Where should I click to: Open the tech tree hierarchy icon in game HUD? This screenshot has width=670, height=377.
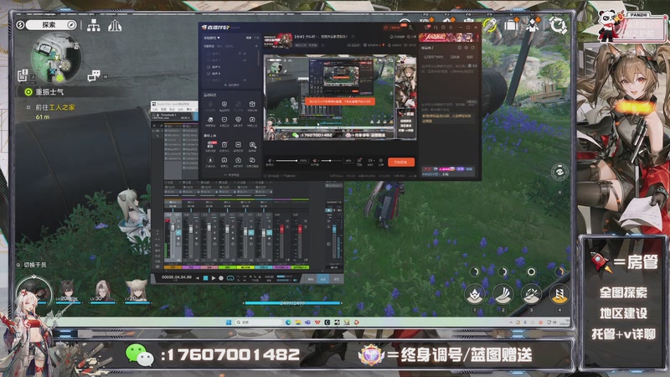94,25
